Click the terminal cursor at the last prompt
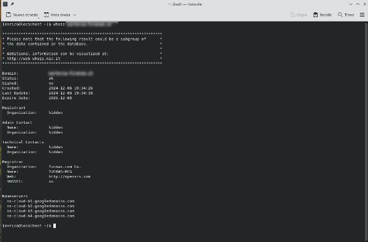368x242 pixels. (55, 225)
